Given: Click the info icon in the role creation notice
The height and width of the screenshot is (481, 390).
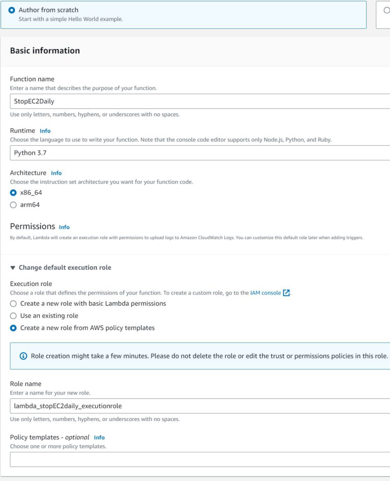Looking at the screenshot, I should click(x=23, y=356).
